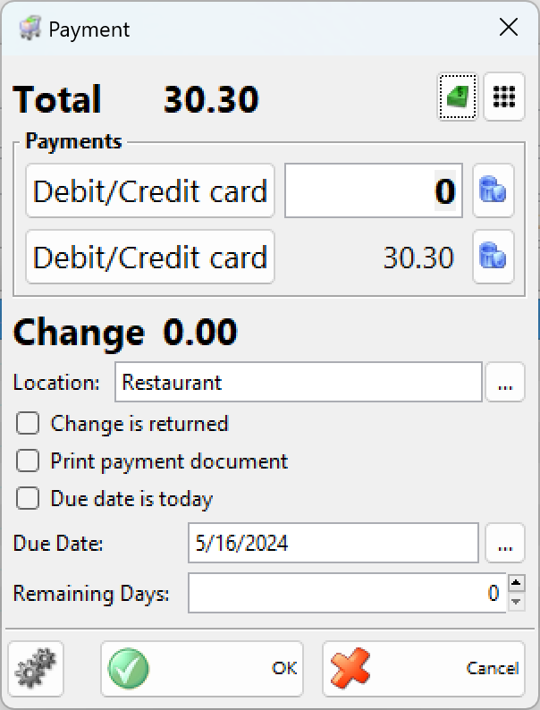Click the coins icon beside the amount input
540x710 pixels.
pyautogui.click(x=494, y=190)
